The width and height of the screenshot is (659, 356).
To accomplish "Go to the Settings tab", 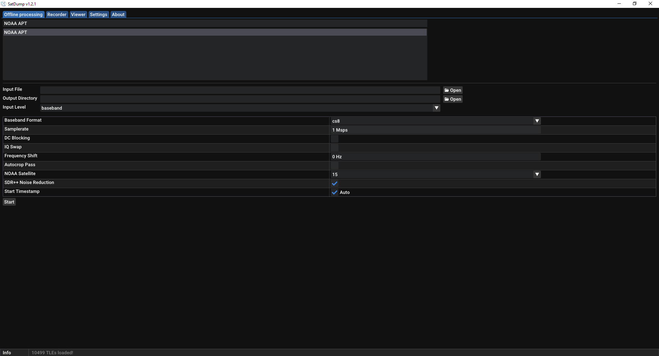I will (x=99, y=14).
